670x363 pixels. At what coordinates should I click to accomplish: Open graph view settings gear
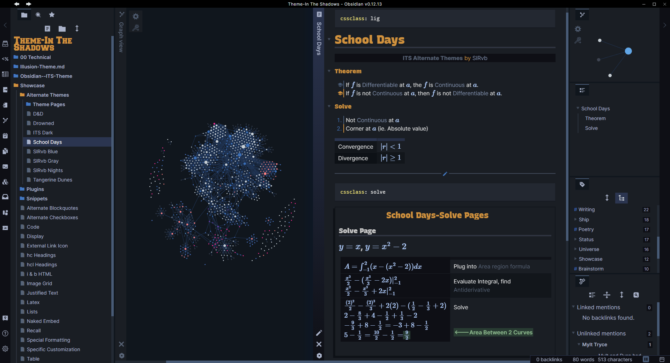tap(136, 16)
